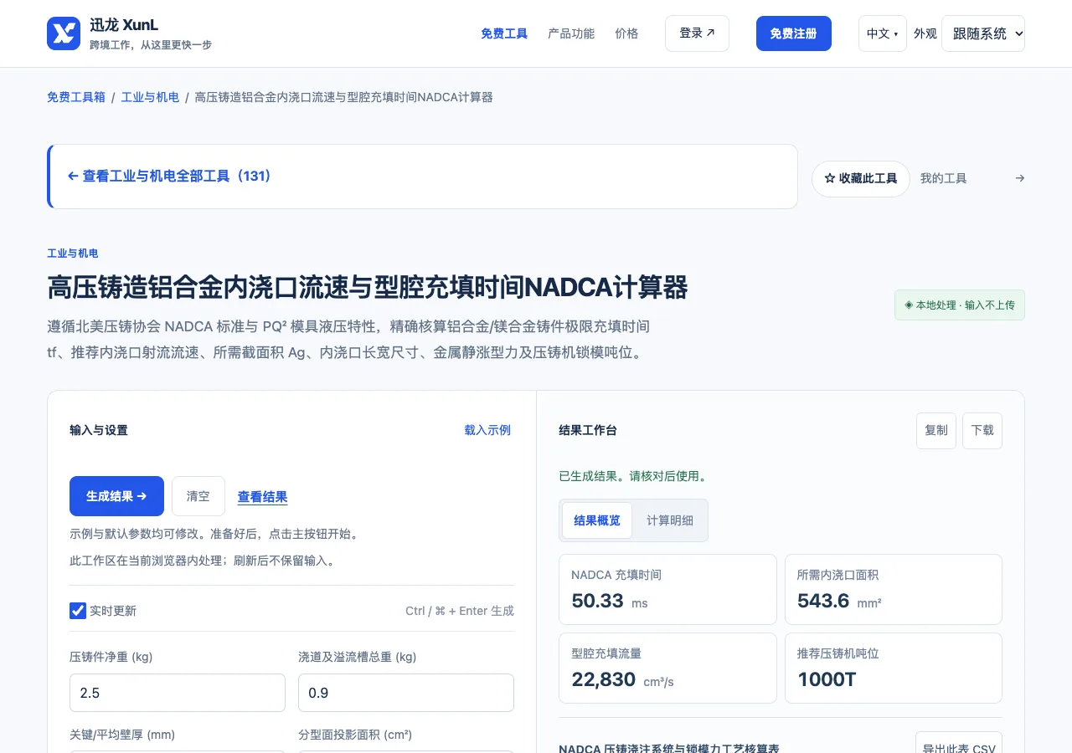This screenshot has height=753, width=1072.
Task: Download results with the 下载 button
Action: click(x=982, y=431)
